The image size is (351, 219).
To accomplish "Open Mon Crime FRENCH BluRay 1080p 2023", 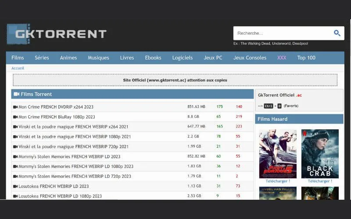I will [x=57, y=117].
